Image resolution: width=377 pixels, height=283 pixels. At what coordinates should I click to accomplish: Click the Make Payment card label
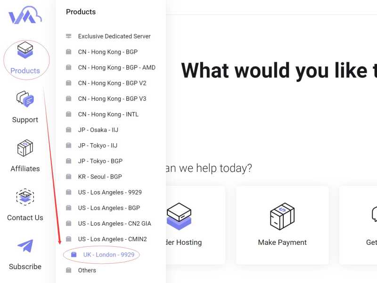click(x=282, y=243)
